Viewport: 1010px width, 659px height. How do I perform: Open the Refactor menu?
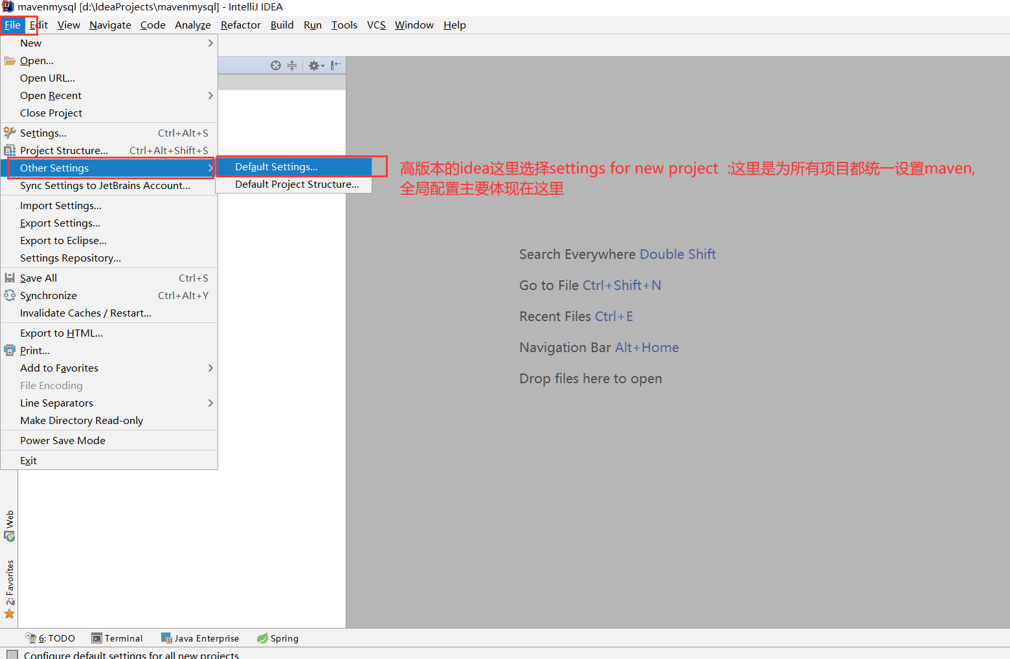click(241, 25)
